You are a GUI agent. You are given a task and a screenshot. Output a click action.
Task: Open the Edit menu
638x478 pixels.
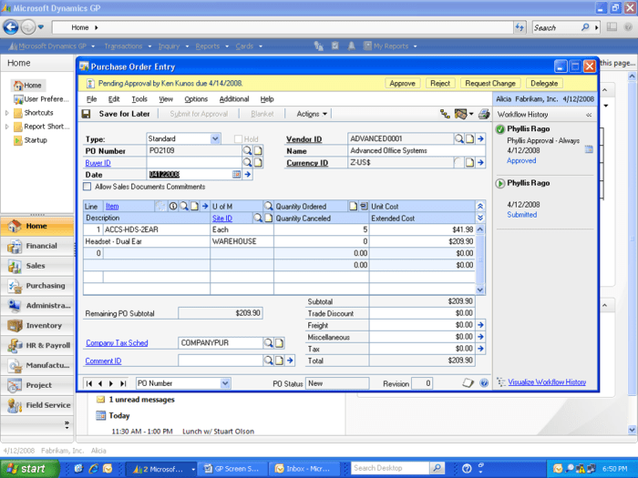click(114, 98)
